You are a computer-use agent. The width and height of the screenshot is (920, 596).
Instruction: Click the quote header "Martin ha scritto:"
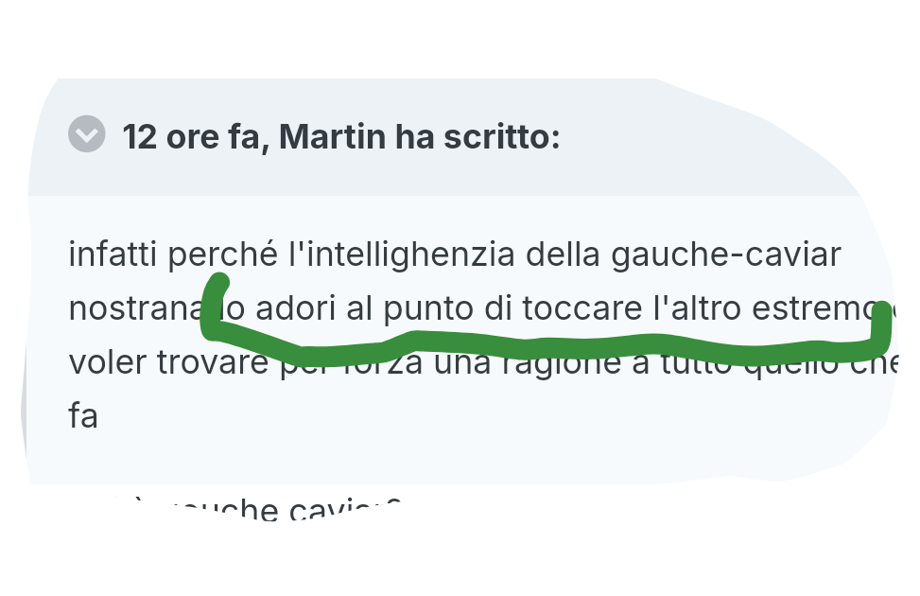[420, 137]
